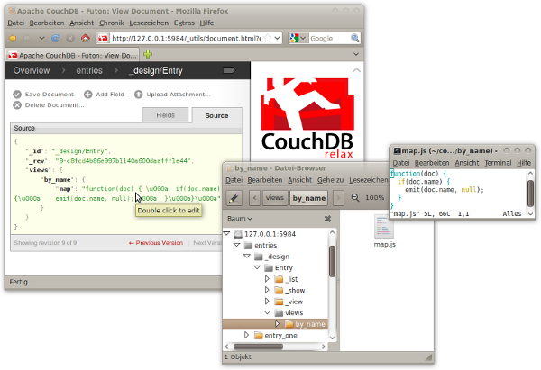
Task: Bookmark page with the star icon
Action: (268, 38)
